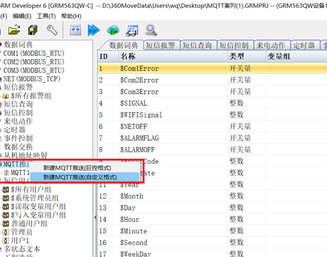The height and width of the screenshot is (257, 327).
Task: Click the magnifying glass search icon
Action: point(151,30)
